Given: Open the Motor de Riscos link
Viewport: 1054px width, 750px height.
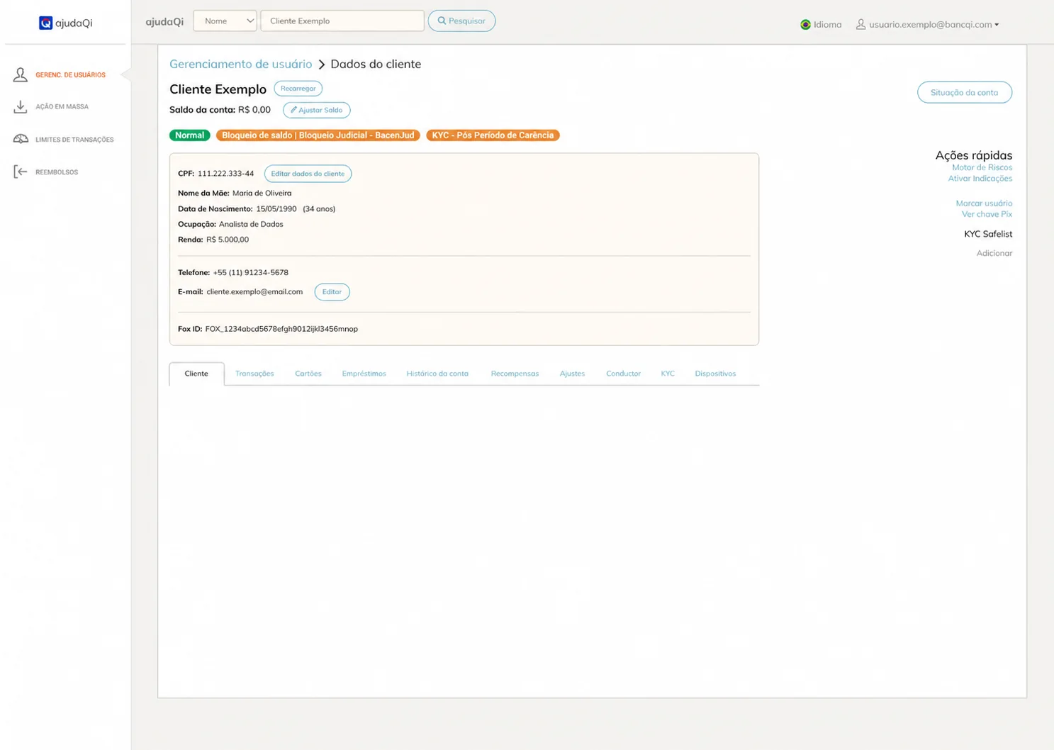Looking at the screenshot, I should [x=982, y=167].
